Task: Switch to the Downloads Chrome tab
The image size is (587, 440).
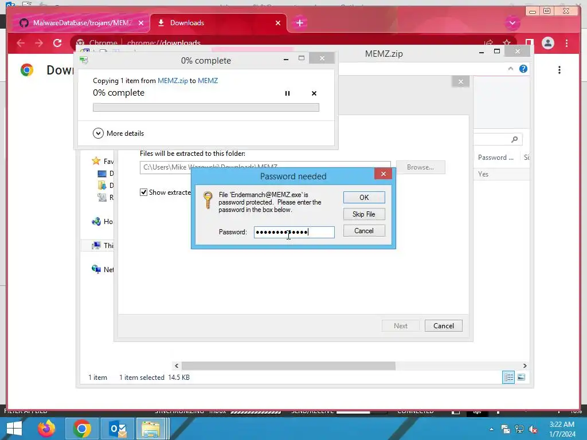Action: (x=218, y=23)
